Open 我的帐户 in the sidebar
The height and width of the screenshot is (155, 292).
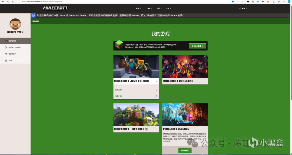[15, 54]
